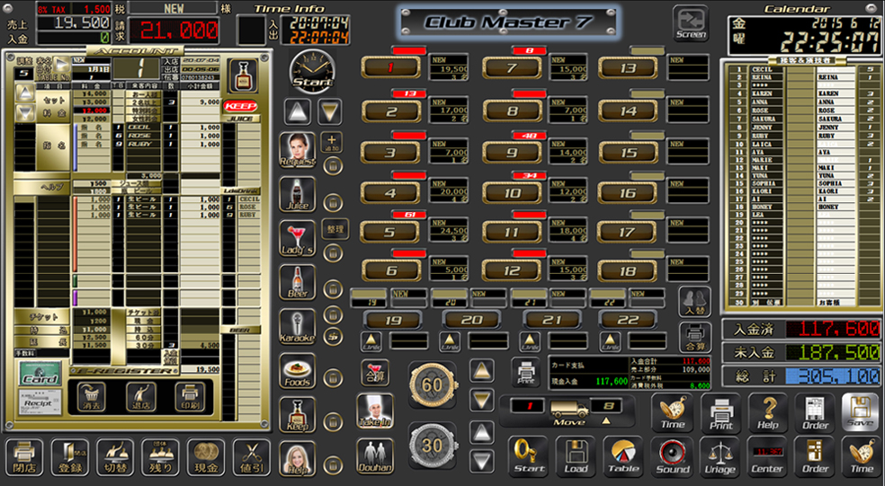This screenshot has width=885, height=486.
Task: Click the 消去 trash basket button
Action: coord(93,397)
